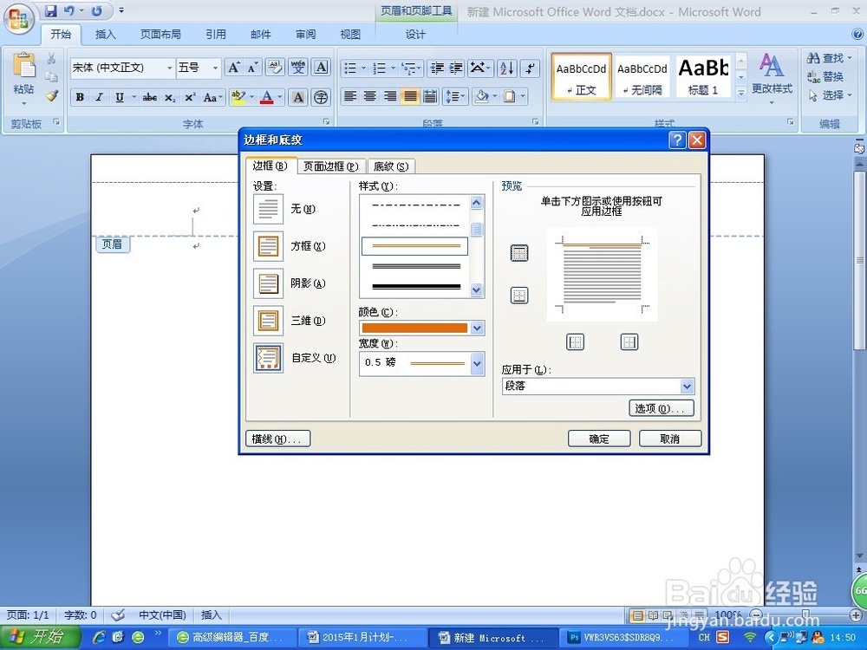This screenshot has height=650, width=867.
Task: Select the 方框 (Box) border setting
Action: (268, 246)
